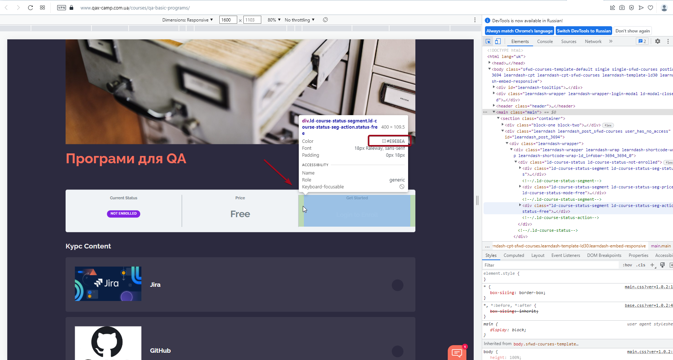673x360 pixels.
Task: Open the Dimensions: Responsive dropdown
Action: pos(188,20)
